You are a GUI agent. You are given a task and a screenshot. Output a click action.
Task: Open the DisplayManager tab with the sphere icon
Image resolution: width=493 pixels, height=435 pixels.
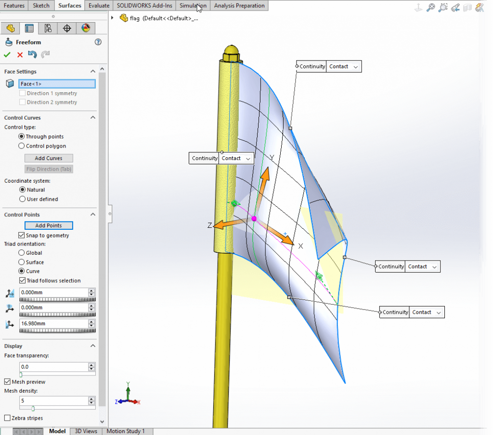coord(85,28)
